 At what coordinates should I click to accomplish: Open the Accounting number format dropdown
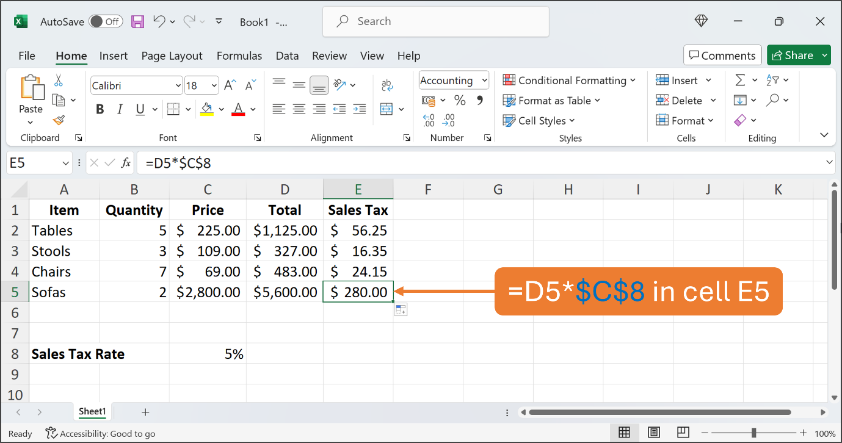pyautogui.click(x=484, y=81)
